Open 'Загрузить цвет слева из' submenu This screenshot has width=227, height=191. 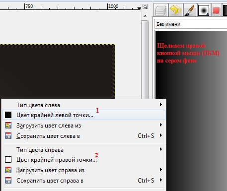coord(83,126)
